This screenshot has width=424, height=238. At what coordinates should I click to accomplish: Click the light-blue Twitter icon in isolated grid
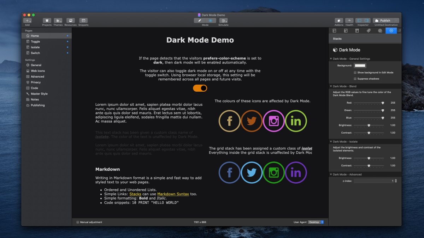pos(252,172)
